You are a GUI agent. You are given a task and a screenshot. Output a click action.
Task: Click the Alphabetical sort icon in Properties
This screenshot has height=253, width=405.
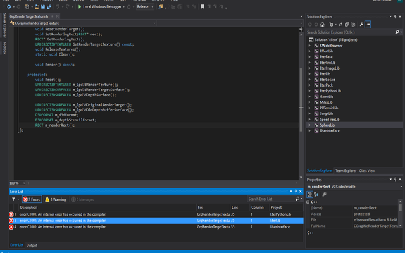[x=316, y=194]
